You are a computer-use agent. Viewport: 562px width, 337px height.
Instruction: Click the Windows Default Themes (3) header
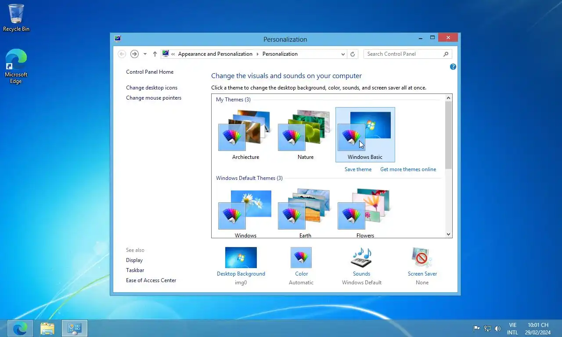click(249, 178)
